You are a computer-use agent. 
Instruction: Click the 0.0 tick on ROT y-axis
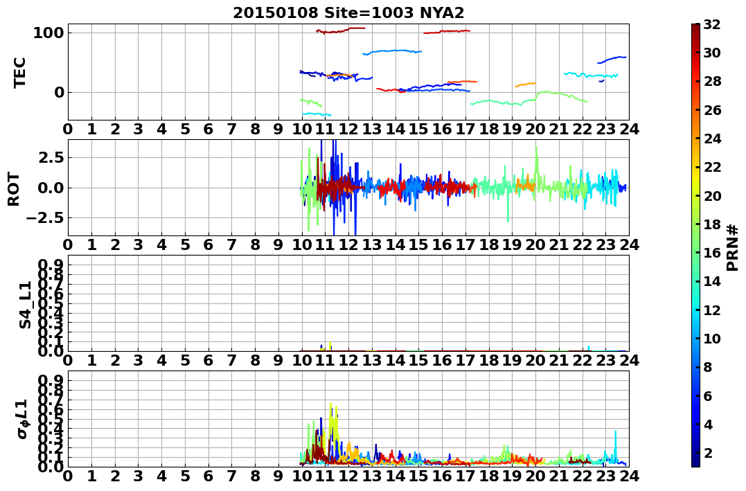point(52,188)
